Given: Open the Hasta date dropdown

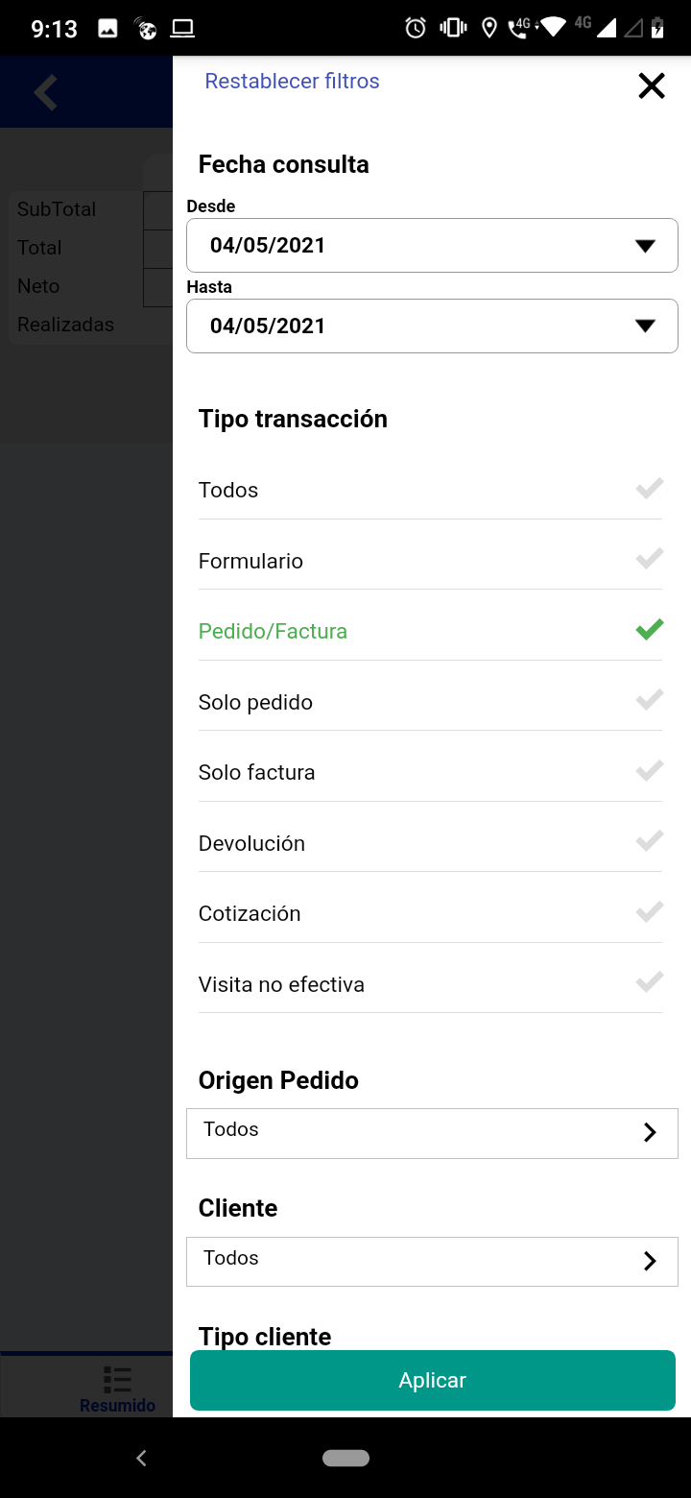Looking at the screenshot, I should [432, 326].
